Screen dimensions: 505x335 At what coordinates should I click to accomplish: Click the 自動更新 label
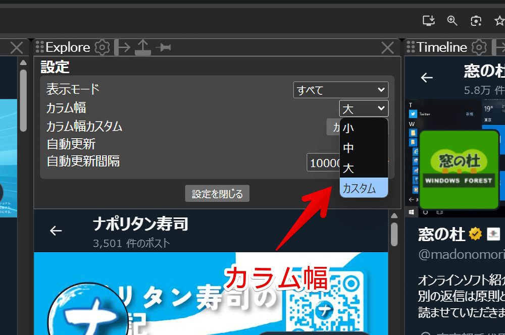click(x=71, y=144)
